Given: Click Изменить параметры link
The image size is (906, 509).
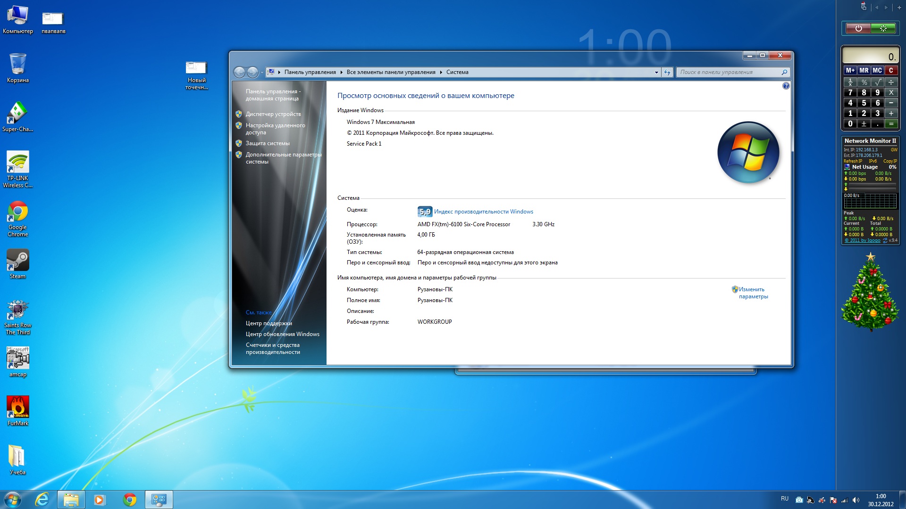Looking at the screenshot, I should coord(753,293).
